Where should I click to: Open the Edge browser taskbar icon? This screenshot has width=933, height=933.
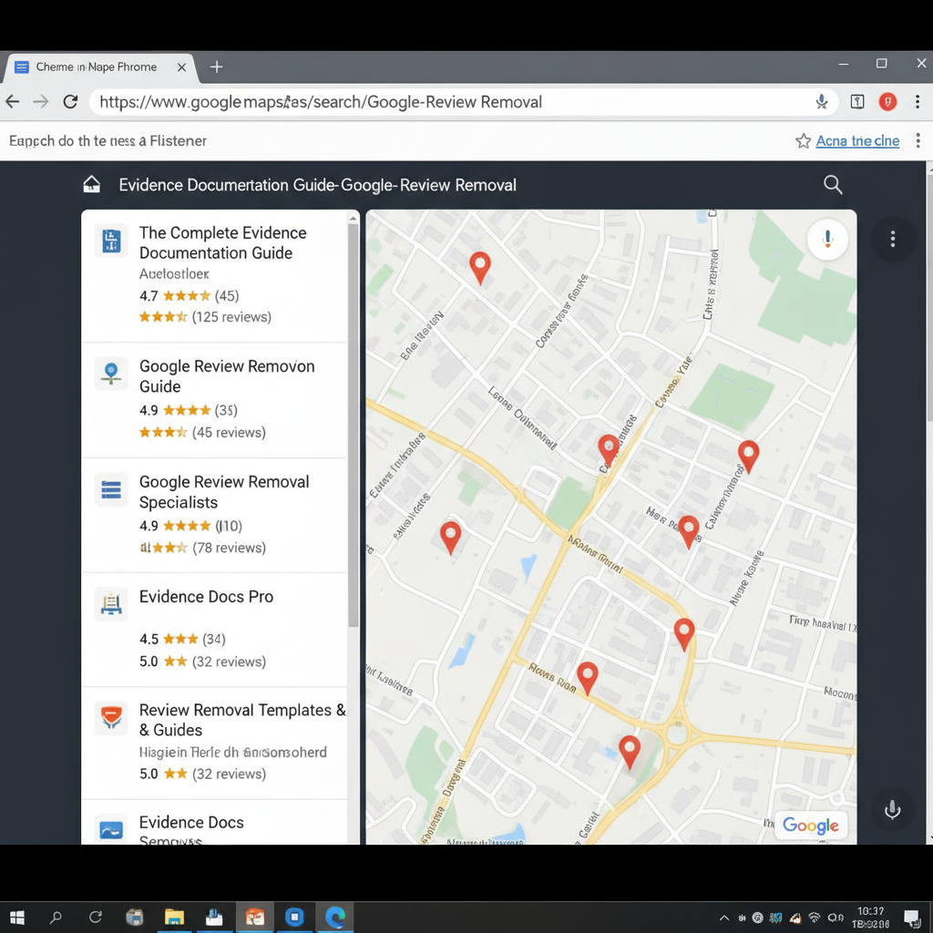tap(334, 917)
